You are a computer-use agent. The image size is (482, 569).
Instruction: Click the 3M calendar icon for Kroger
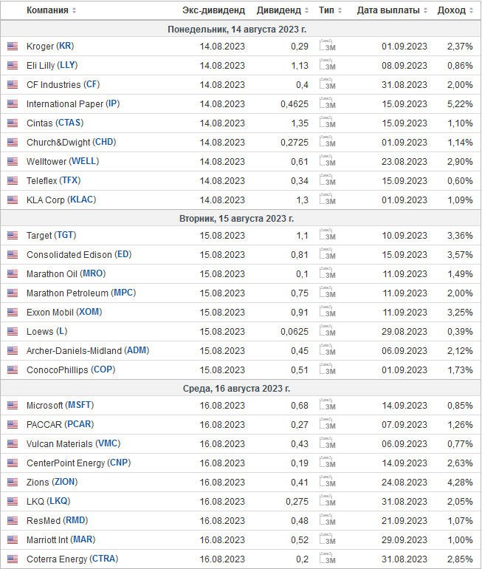[327, 45]
